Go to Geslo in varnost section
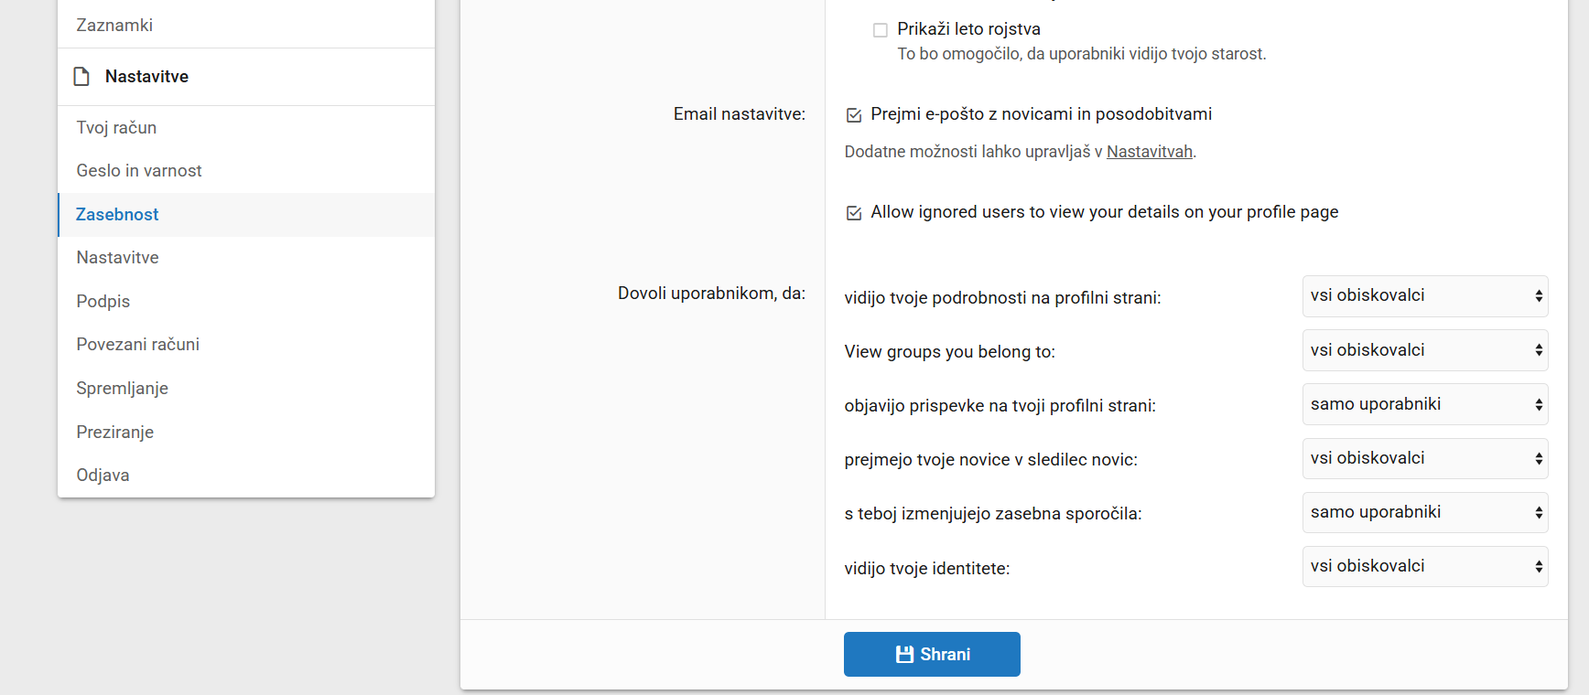This screenshot has width=1589, height=695. pos(139,171)
